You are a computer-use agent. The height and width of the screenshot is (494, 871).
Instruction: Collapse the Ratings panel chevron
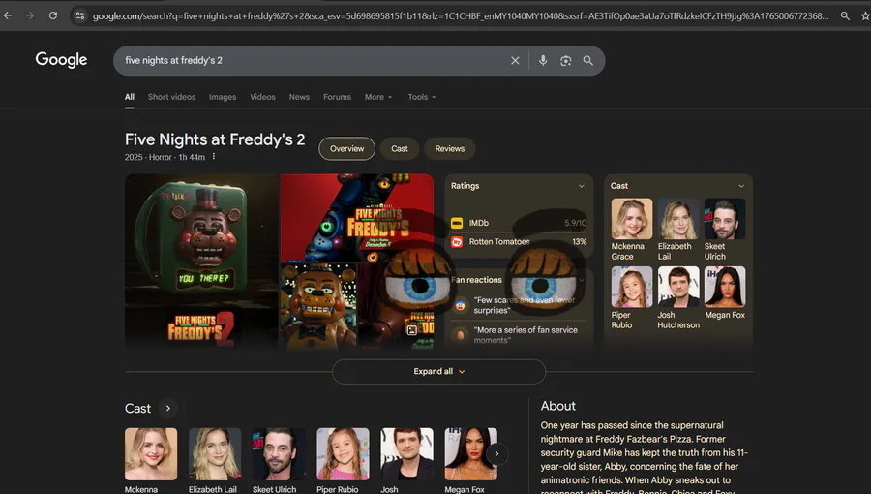click(581, 186)
